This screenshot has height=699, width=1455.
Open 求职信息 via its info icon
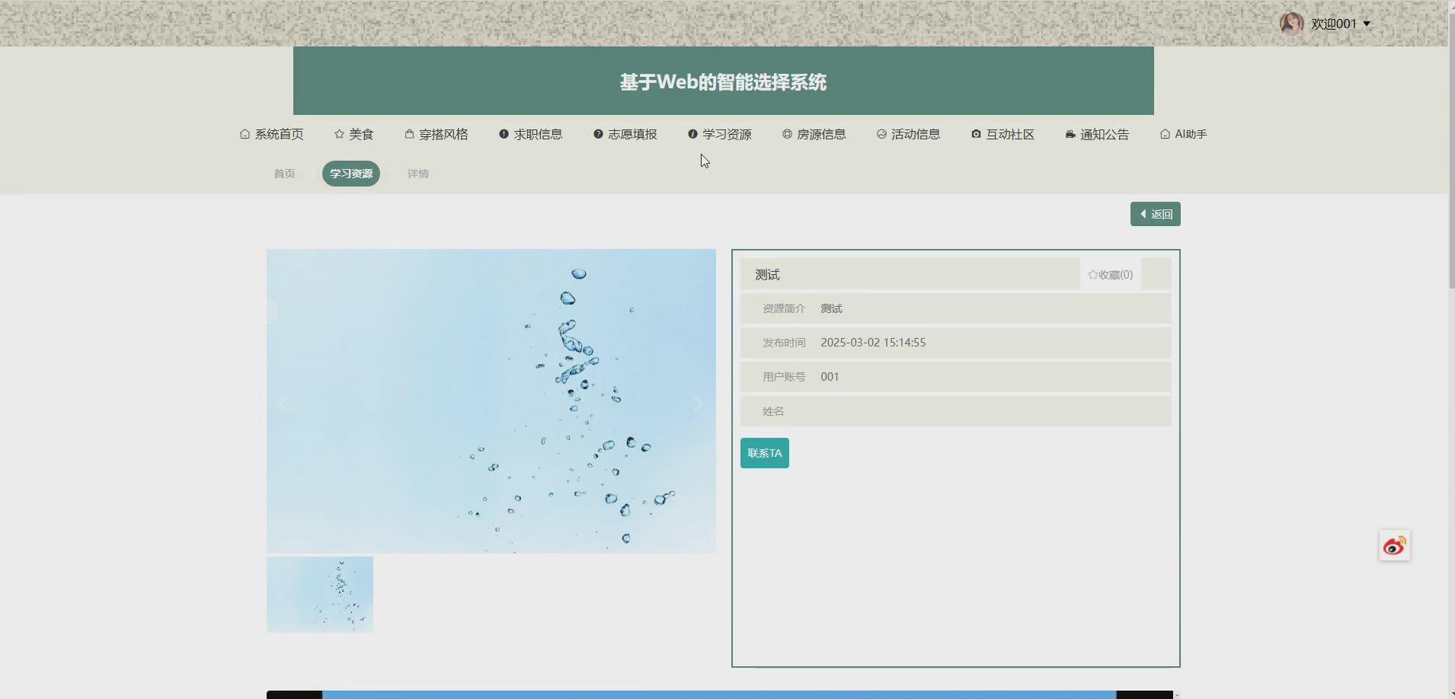point(504,134)
